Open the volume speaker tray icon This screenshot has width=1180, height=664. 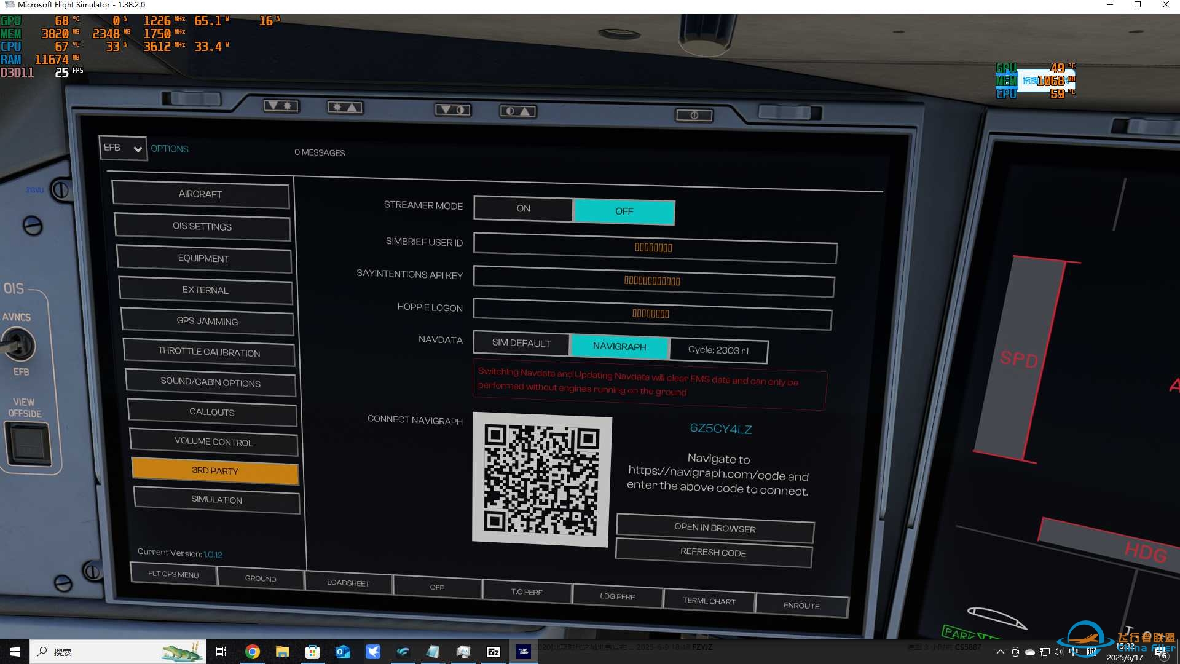point(1058,652)
